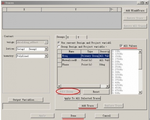Close the Traces window
Screen dimensions: 150x120
[146, 3]
